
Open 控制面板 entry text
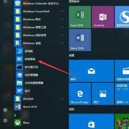[30, 59]
